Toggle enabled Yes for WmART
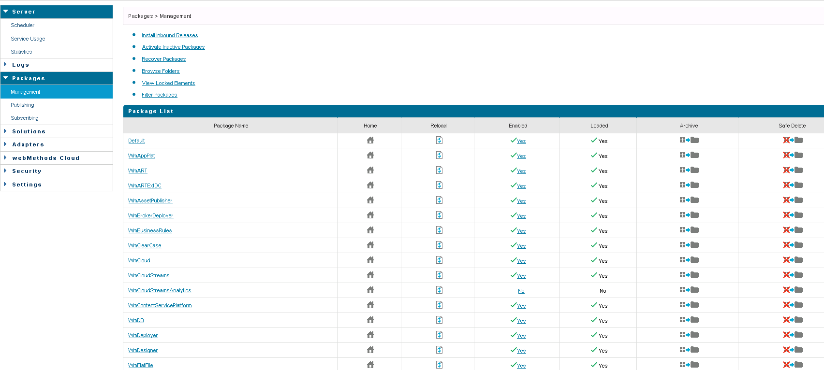This screenshot has width=824, height=370. tap(521, 171)
